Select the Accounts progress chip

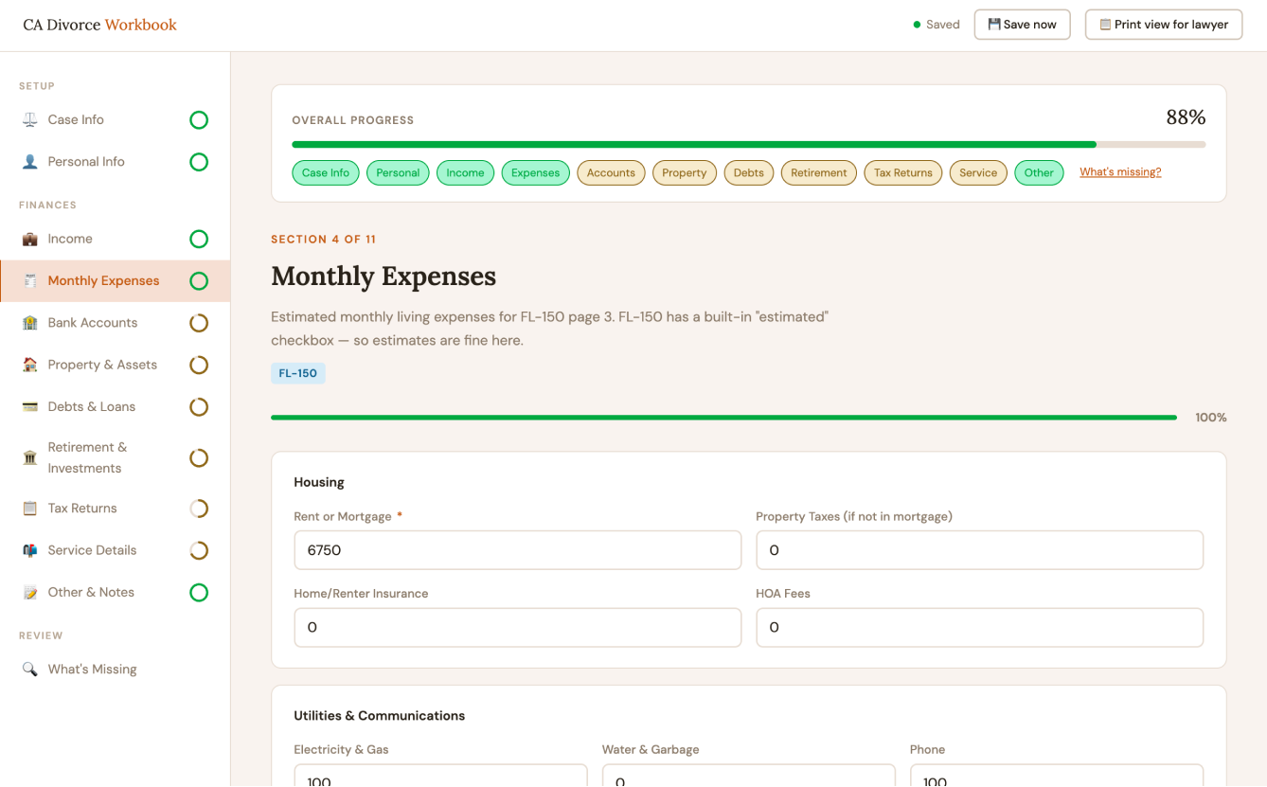(611, 172)
